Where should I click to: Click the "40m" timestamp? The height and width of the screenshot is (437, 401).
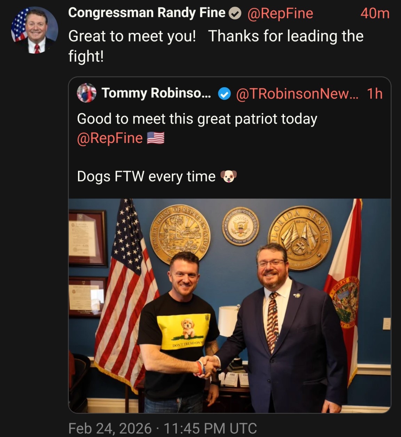coord(375,14)
